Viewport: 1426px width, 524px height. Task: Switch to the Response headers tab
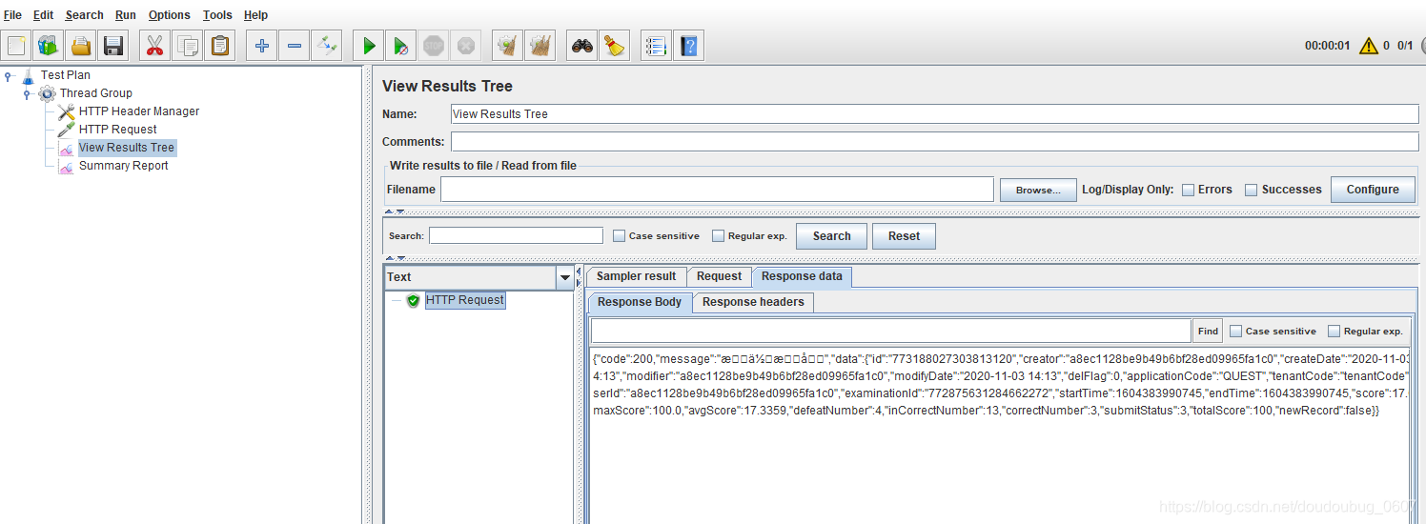(753, 302)
